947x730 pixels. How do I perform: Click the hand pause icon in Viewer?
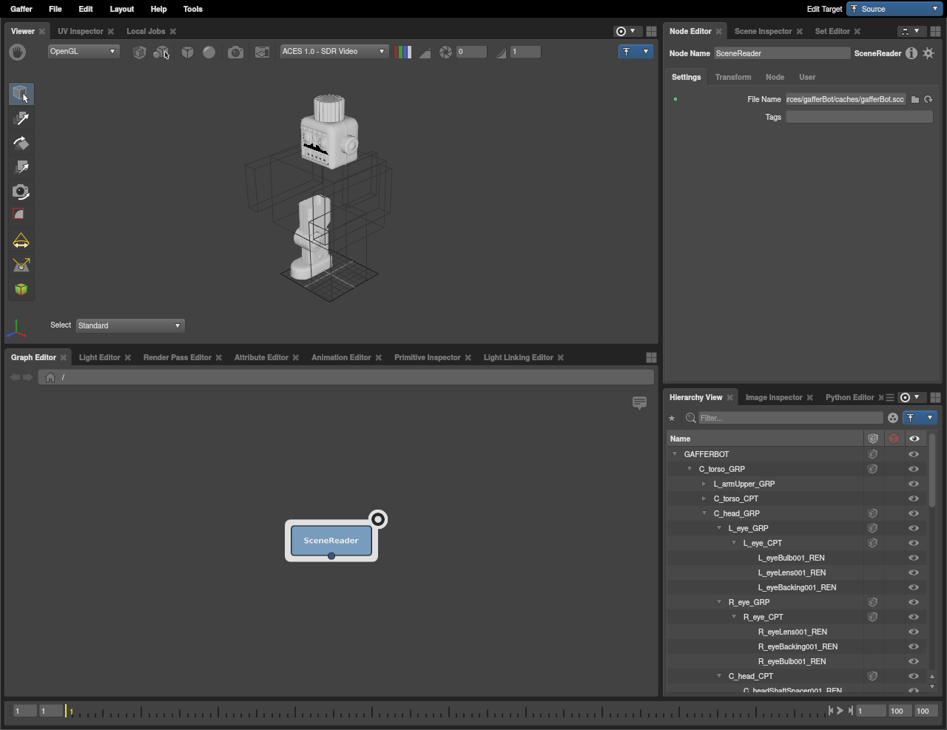click(x=17, y=52)
